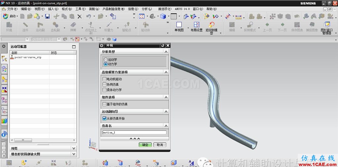Click the triple-arrow less options expander in dialog
The image size is (338, 167).
pyautogui.click(x=135, y=139)
